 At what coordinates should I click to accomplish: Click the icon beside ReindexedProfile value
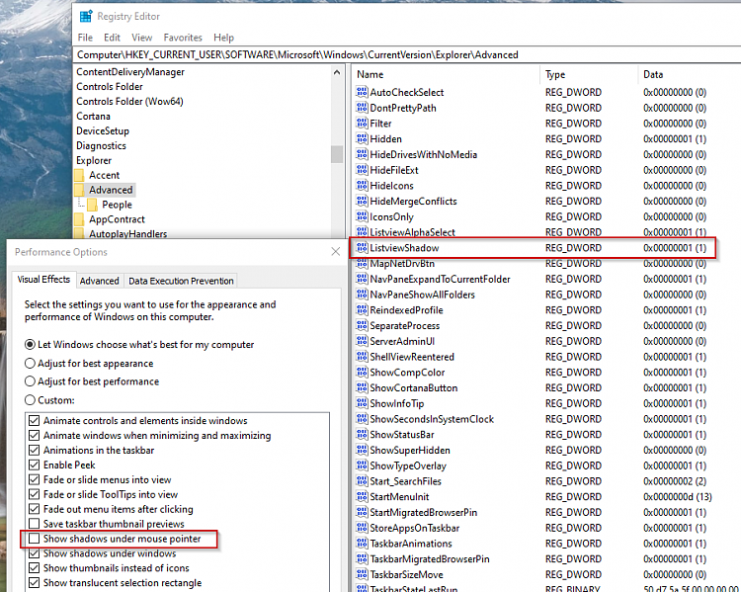[362, 309]
